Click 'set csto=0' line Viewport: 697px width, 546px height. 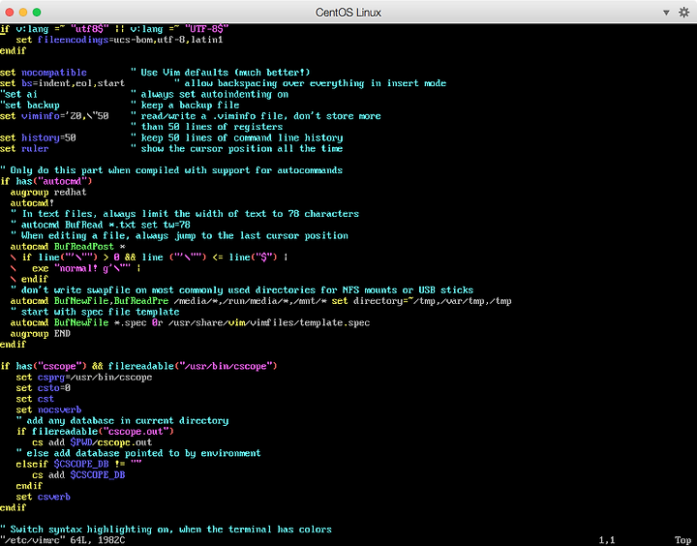44,388
